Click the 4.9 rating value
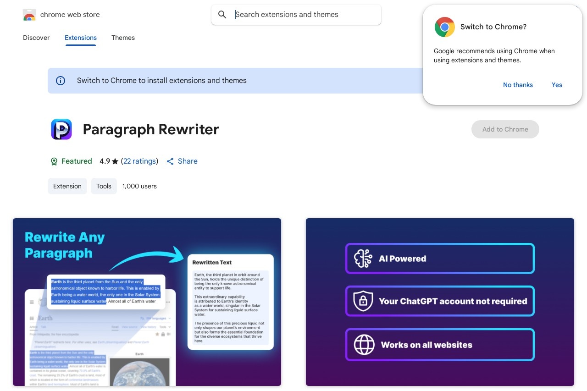 105,161
